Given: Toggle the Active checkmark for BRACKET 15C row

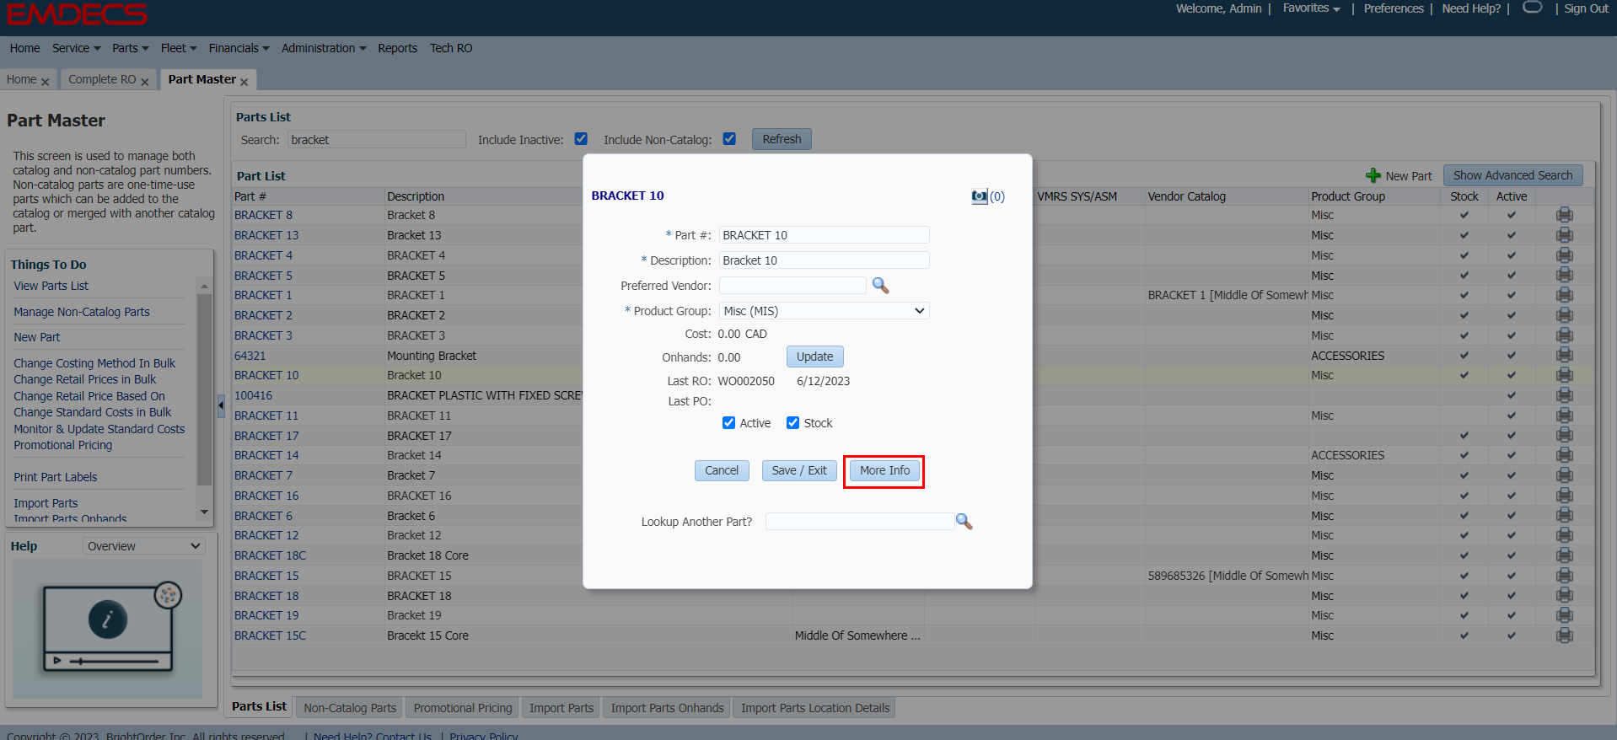Looking at the screenshot, I should [1512, 635].
